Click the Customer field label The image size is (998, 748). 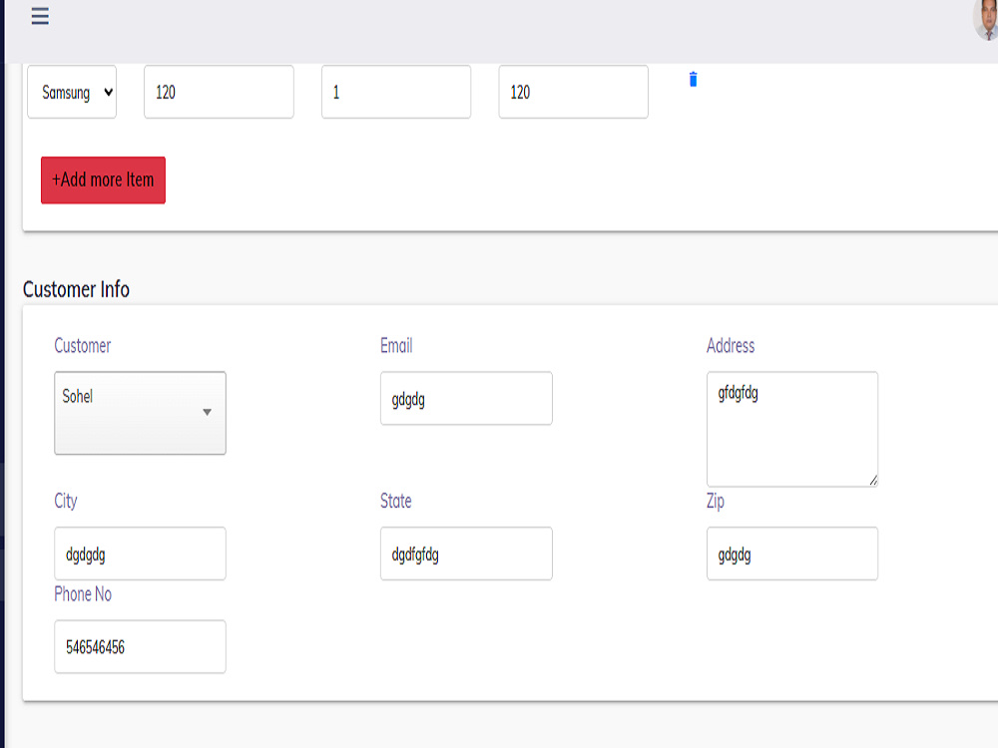pyautogui.click(x=83, y=345)
